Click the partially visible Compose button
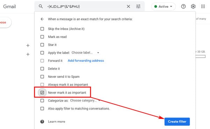This screenshot has width=210, height=129. pyautogui.click(x=5, y=22)
